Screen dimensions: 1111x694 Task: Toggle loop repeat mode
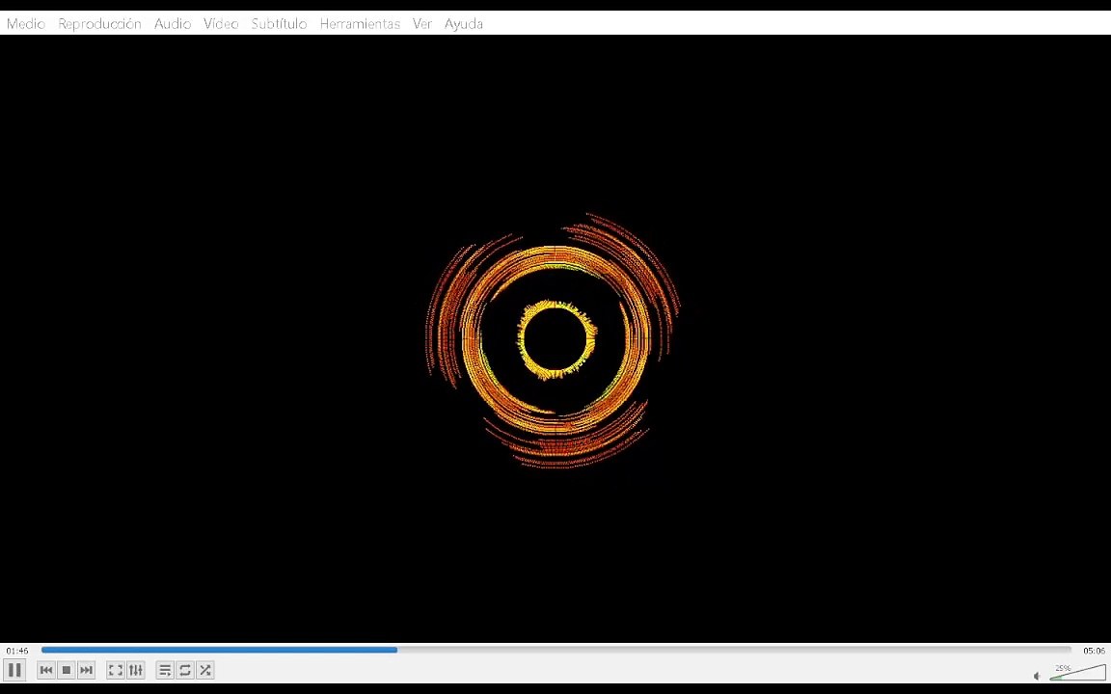point(185,670)
